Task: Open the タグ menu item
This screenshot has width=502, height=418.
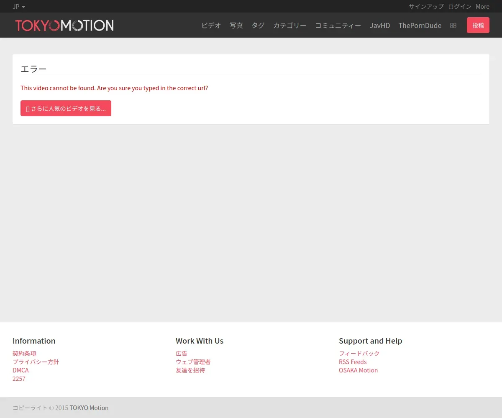Action: [x=258, y=25]
